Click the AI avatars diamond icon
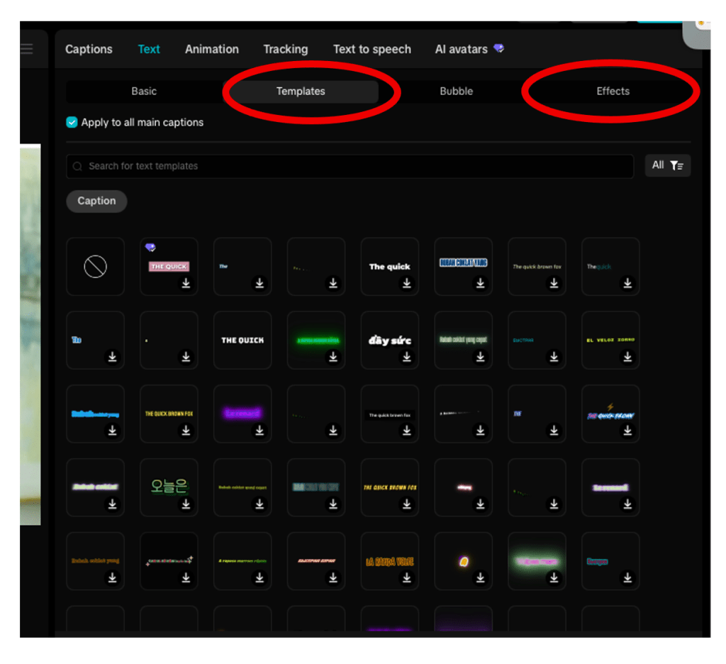The height and width of the screenshot is (664, 726). 499,49
